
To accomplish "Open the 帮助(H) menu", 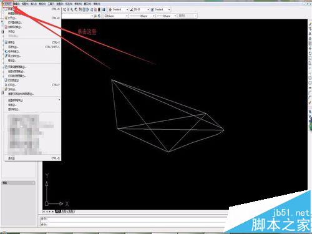I will tap(96, 4).
